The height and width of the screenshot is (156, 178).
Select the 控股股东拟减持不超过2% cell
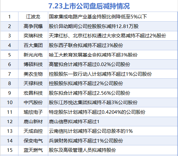113,83
